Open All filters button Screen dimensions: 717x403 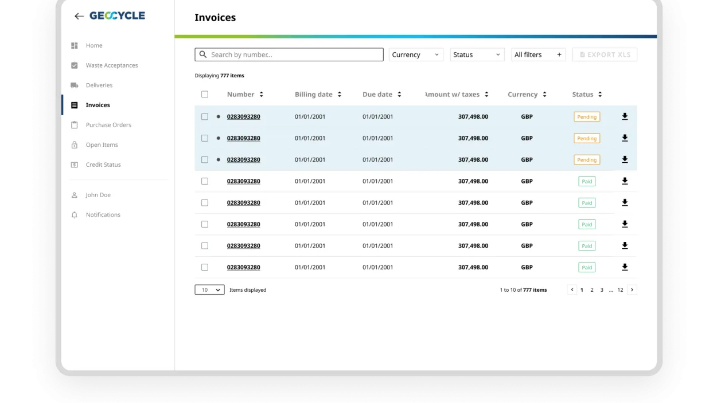click(538, 54)
